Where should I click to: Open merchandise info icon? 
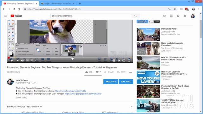(41, 106)
